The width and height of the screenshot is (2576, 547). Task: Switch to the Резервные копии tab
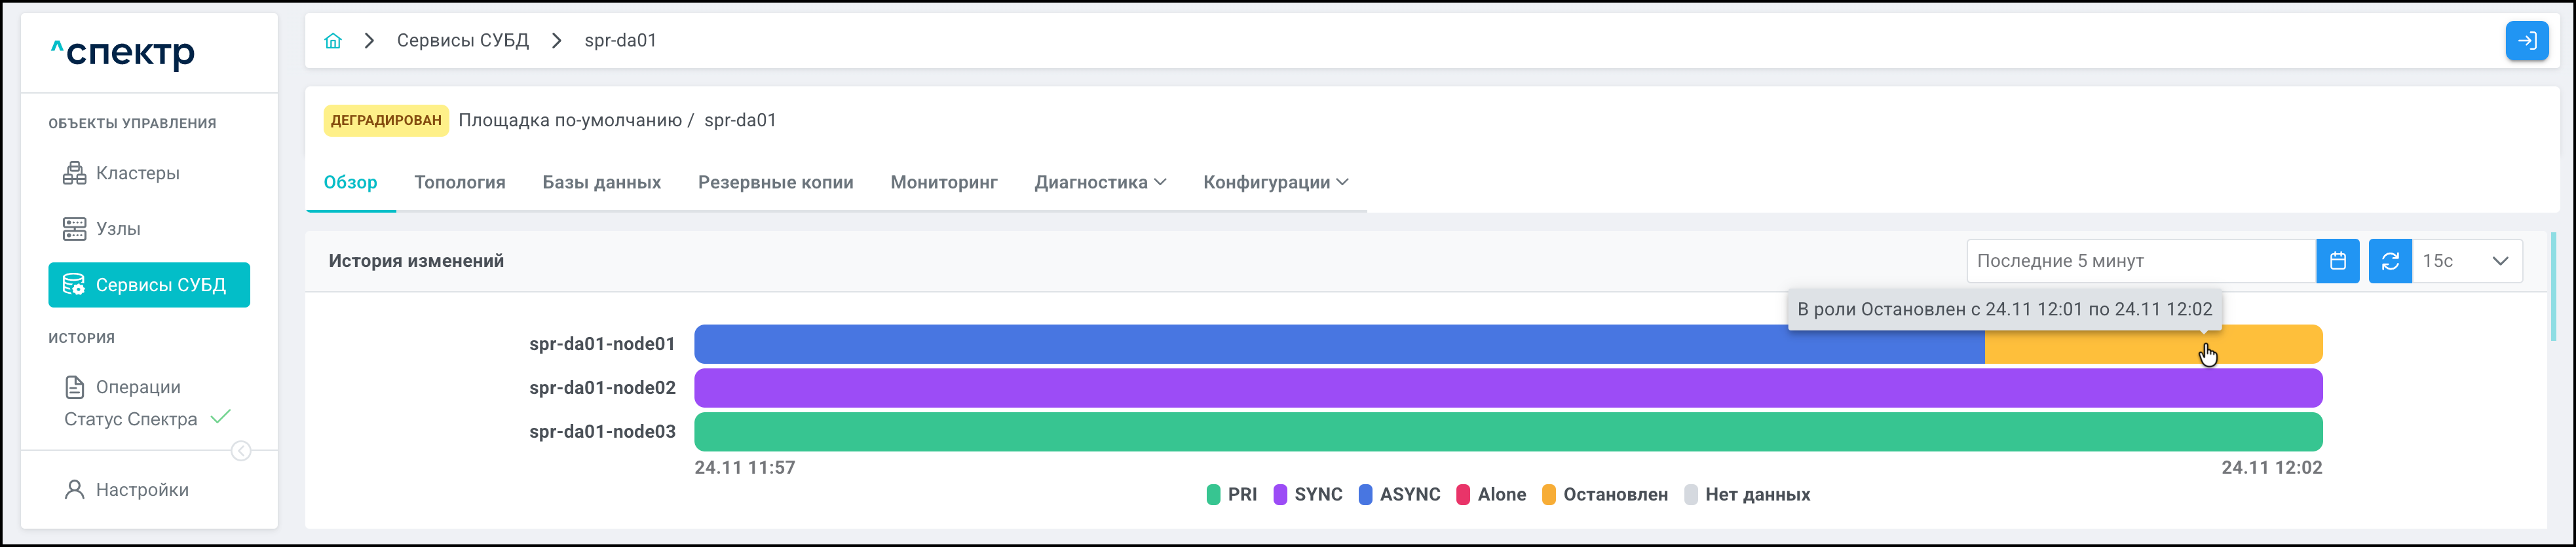[x=775, y=183]
